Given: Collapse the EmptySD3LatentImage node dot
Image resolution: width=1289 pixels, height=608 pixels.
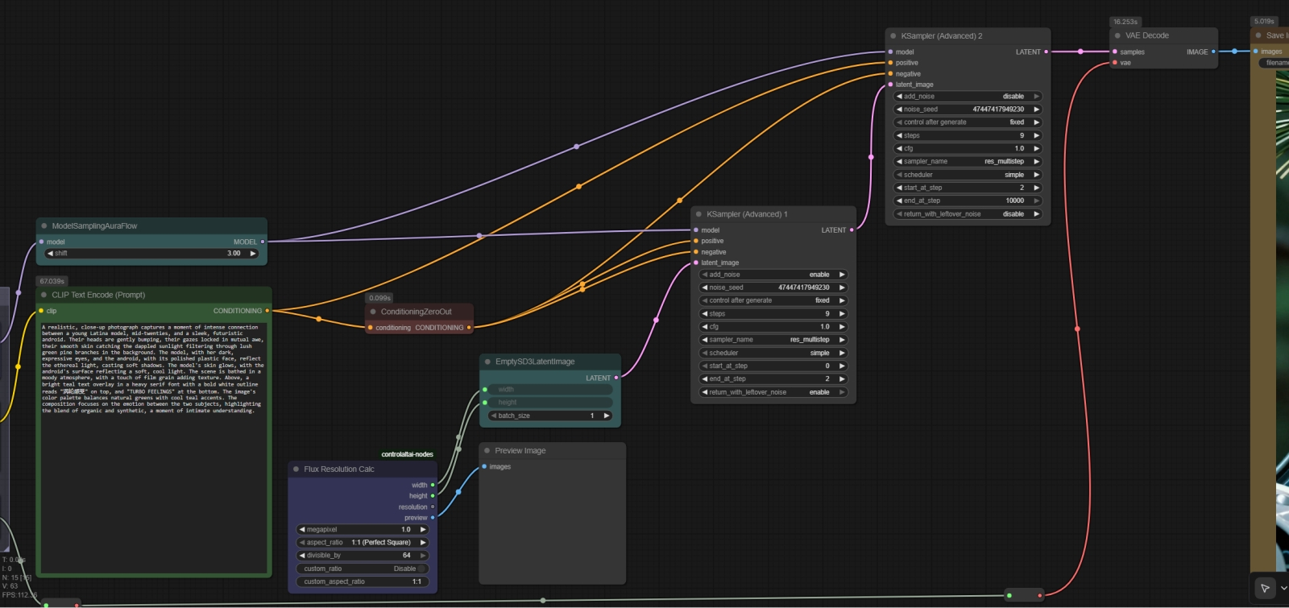Looking at the screenshot, I should point(487,362).
